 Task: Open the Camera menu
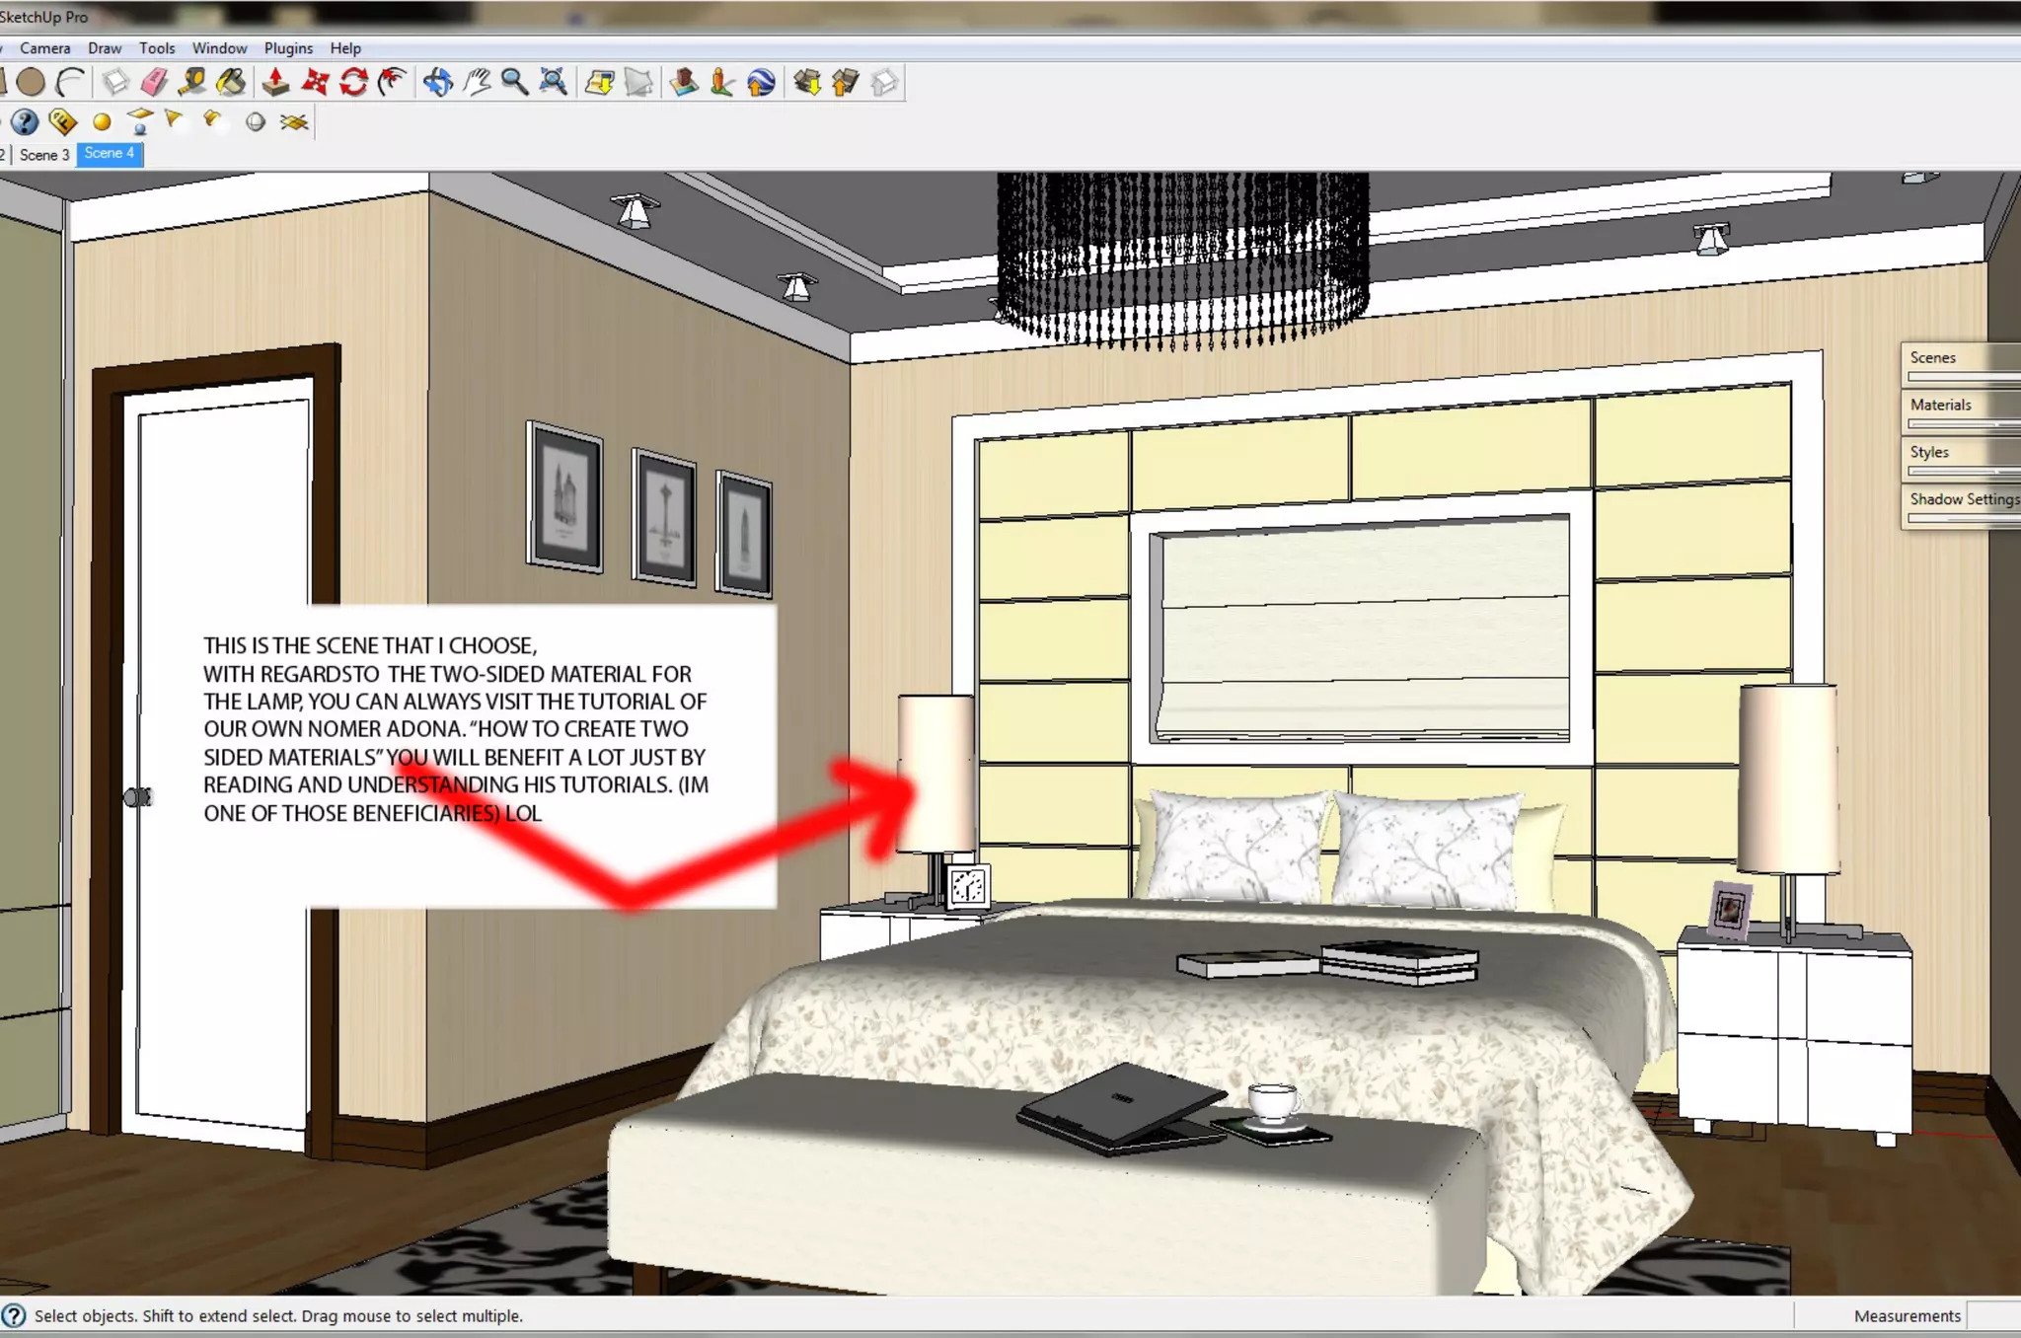coord(45,48)
